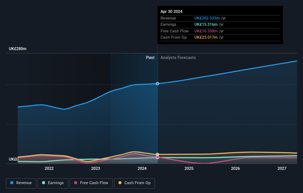Click the Past section label
Viewport: 303px width, 193px height.
point(150,58)
